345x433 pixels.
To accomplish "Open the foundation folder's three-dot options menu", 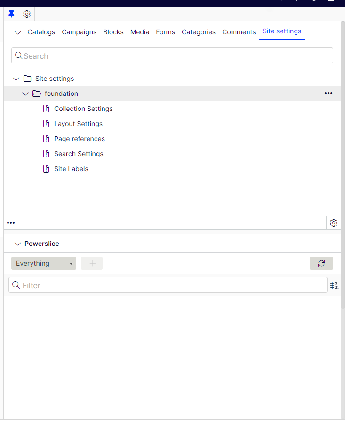I will (x=328, y=94).
